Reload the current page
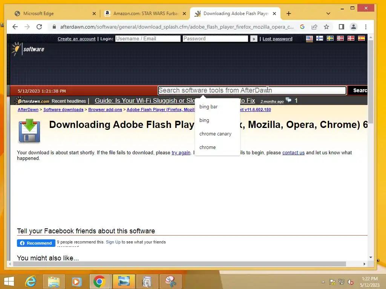Image resolution: width=386 pixels, height=289 pixels. 39,27
